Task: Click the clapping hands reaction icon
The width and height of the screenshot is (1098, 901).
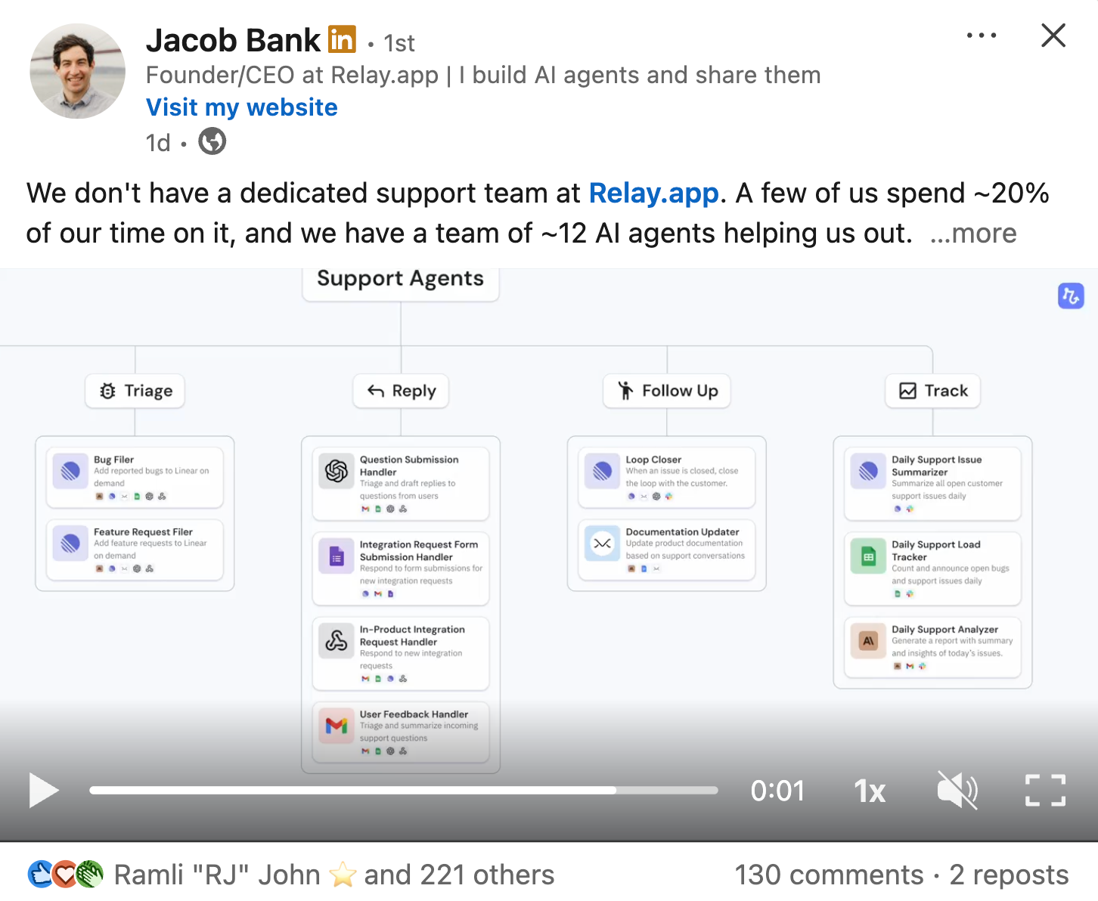Action: click(90, 875)
